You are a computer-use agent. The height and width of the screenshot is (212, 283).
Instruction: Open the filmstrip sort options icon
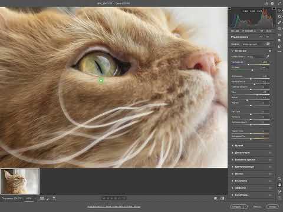pyautogui.click(x=48, y=198)
